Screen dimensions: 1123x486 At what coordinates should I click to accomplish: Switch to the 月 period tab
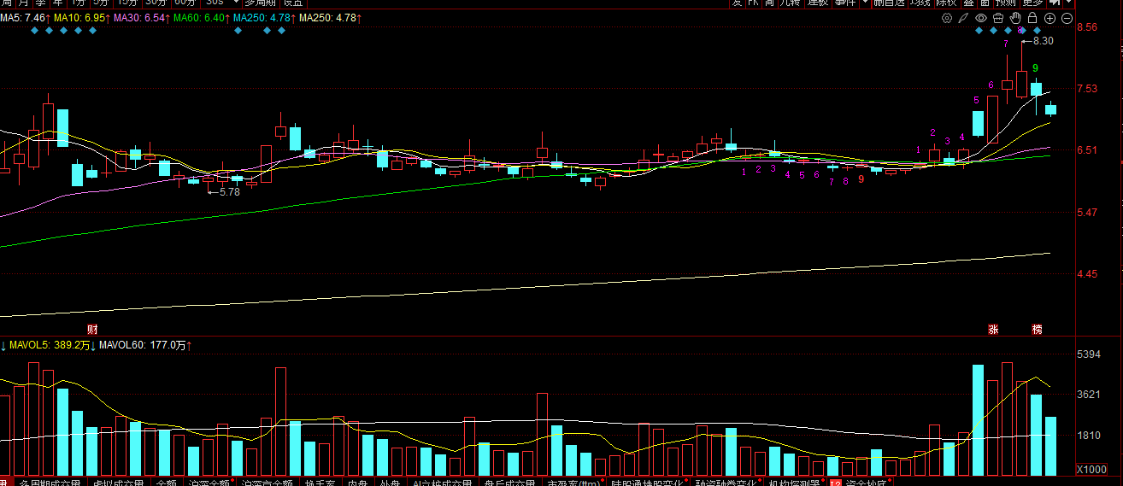(x=24, y=3)
